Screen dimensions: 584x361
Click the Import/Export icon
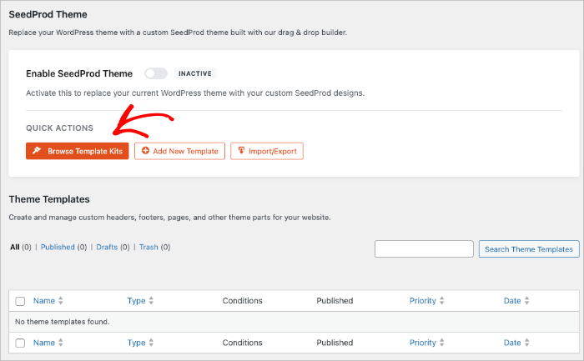pyautogui.click(x=241, y=151)
